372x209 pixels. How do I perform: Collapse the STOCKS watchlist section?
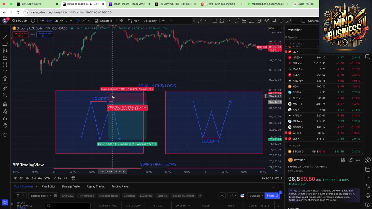tap(290, 44)
